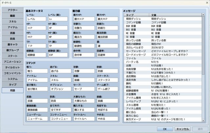Select the セーブメッセージ message row
Viewport: 210px width, 133px height.
point(163,51)
